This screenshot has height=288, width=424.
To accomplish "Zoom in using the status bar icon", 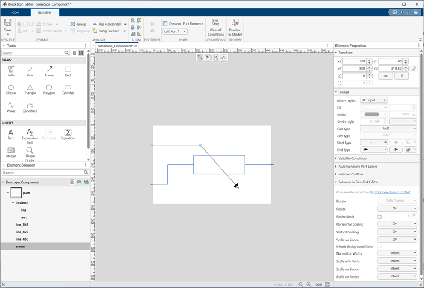I will [x=309, y=285].
